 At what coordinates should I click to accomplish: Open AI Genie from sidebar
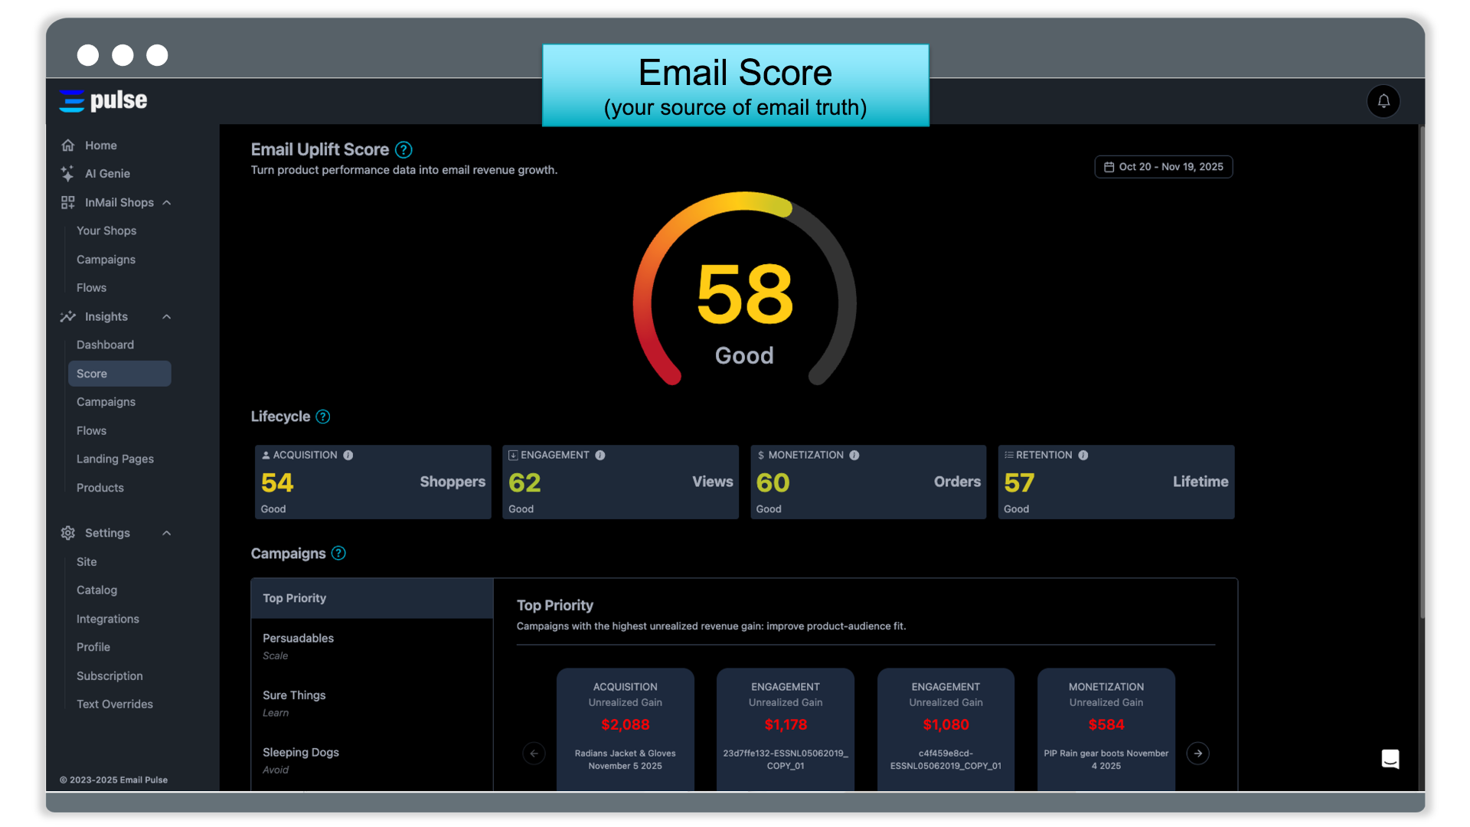tap(107, 174)
